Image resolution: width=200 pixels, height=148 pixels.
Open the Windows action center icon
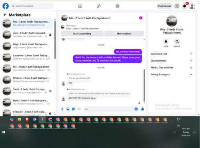195,132
